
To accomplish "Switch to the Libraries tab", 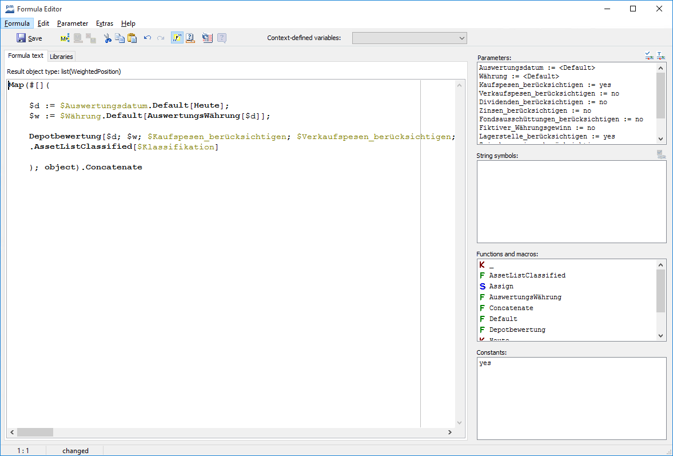I will pyautogui.click(x=61, y=57).
